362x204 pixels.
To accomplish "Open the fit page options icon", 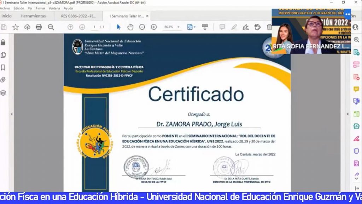I will (x=191, y=27).
